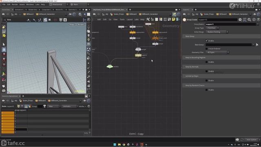Toggle network sticky note icon
The image size is (261, 147).
tap(173, 20)
